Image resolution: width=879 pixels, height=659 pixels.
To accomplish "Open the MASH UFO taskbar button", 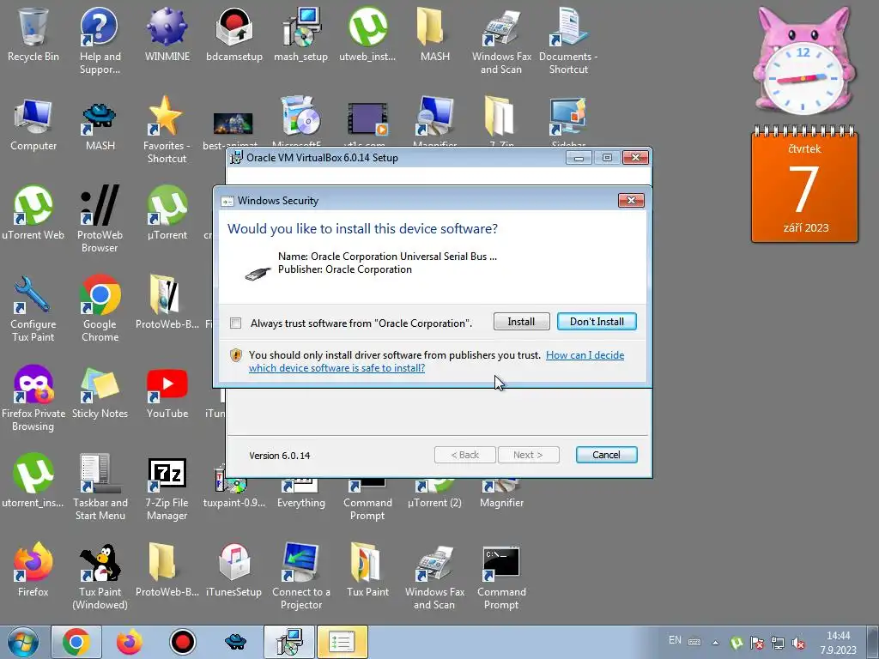I will coord(235,642).
